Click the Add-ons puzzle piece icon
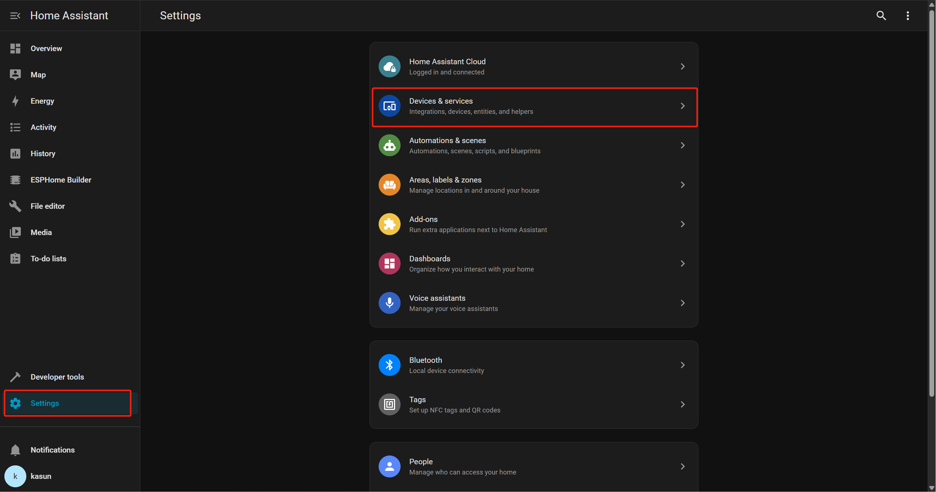Screen dimensions: 936x492 tap(389, 224)
